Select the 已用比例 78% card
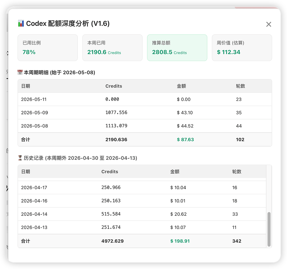Screen dimensions: 287x269 point(48,48)
